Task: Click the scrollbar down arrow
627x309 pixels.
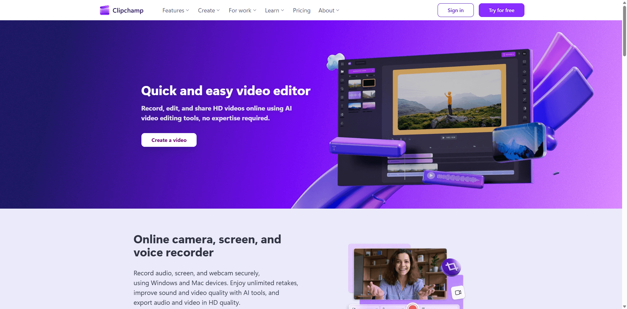Action: pyautogui.click(x=624, y=306)
